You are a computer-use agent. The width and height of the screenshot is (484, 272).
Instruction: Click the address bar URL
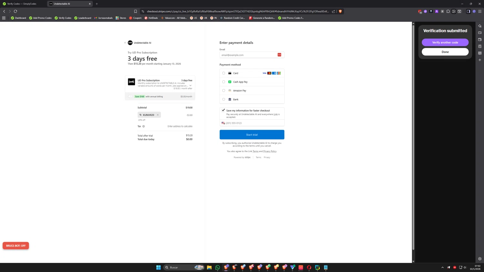click(x=238, y=11)
